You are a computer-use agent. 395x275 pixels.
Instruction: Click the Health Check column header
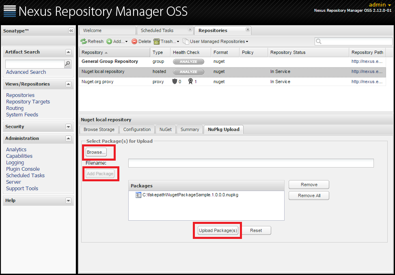[191, 52]
